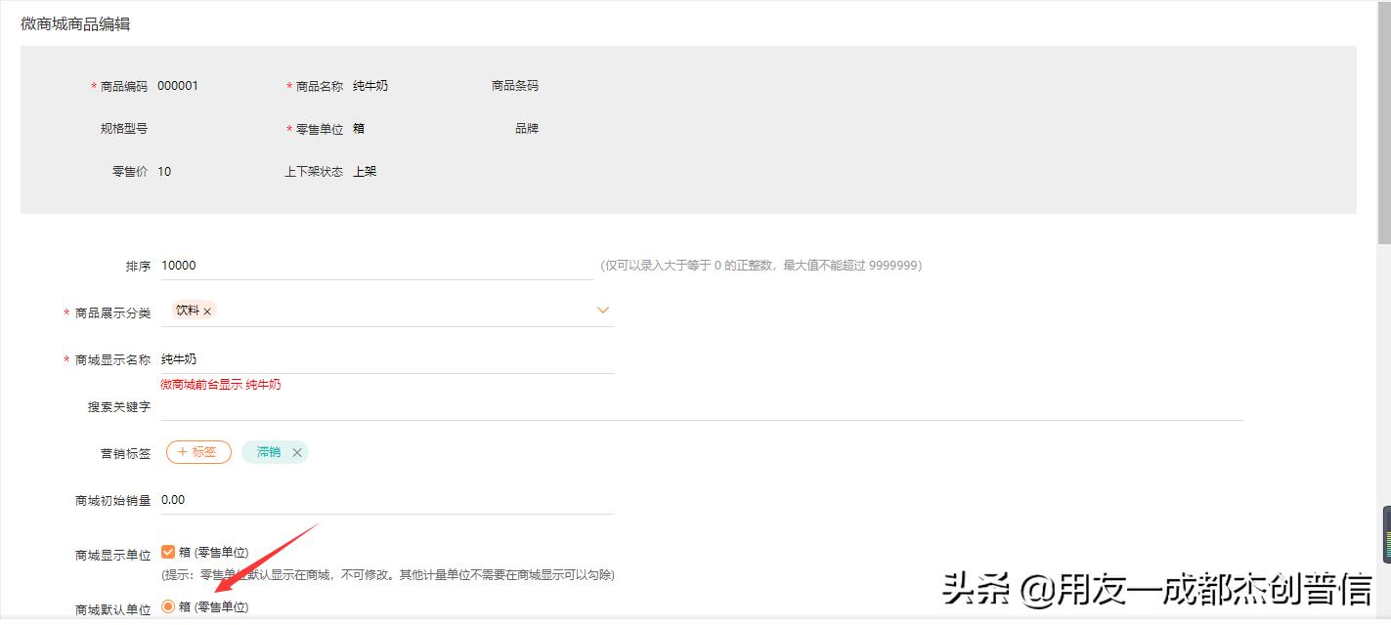The height and width of the screenshot is (625, 1391).
Task: Click the 商品编码 field showing 000001
Action: point(177,85)
